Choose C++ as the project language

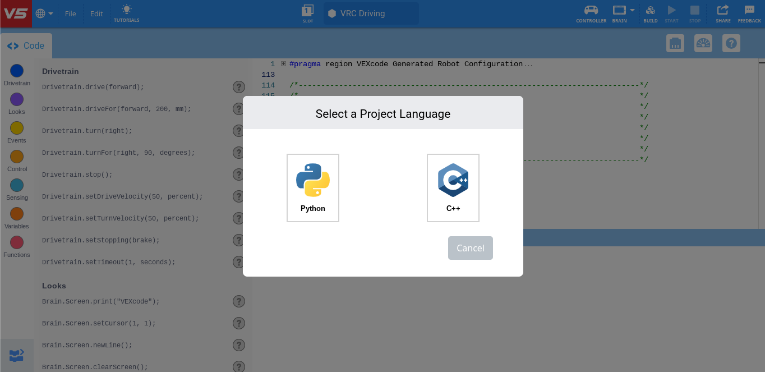[453, 188]
